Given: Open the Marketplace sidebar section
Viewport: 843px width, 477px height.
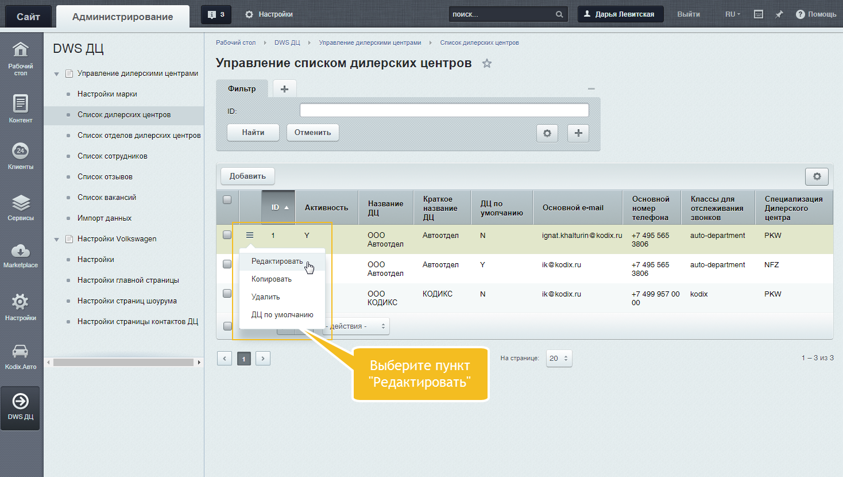Looking at the screenshot, I should click(21, 256).
